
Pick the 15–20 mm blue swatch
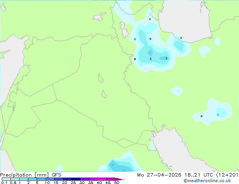point(58,179)
